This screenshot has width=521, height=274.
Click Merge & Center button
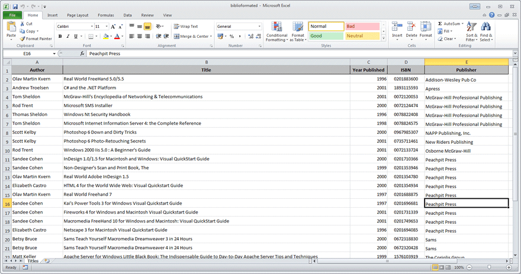191,36
